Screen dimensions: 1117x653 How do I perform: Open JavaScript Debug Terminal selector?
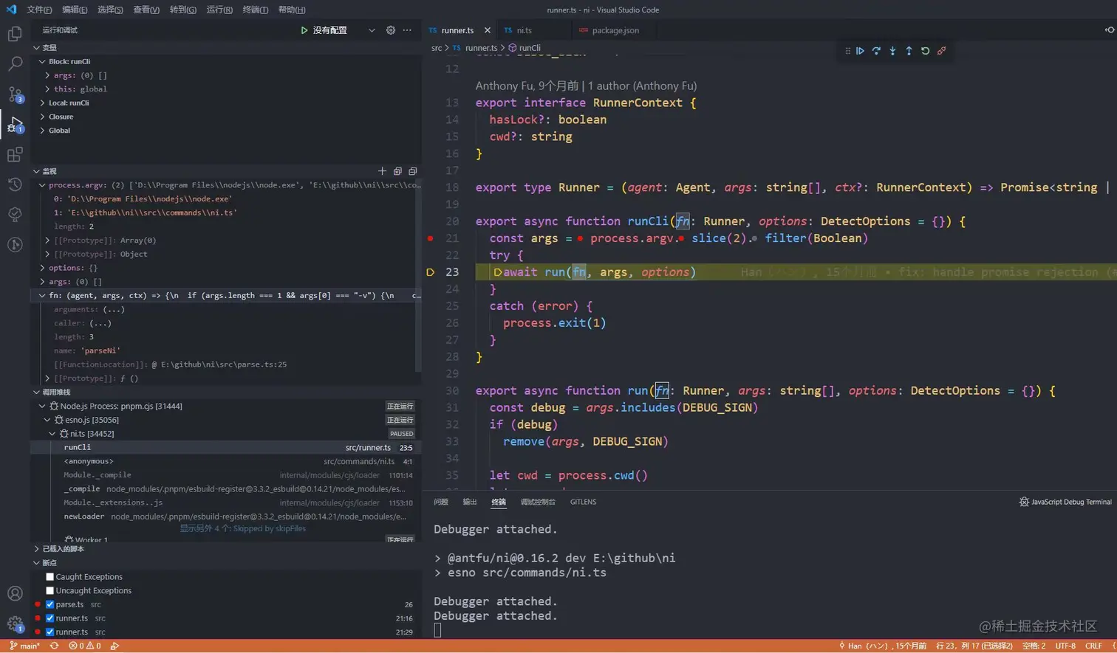click(x=1065, y=502)
